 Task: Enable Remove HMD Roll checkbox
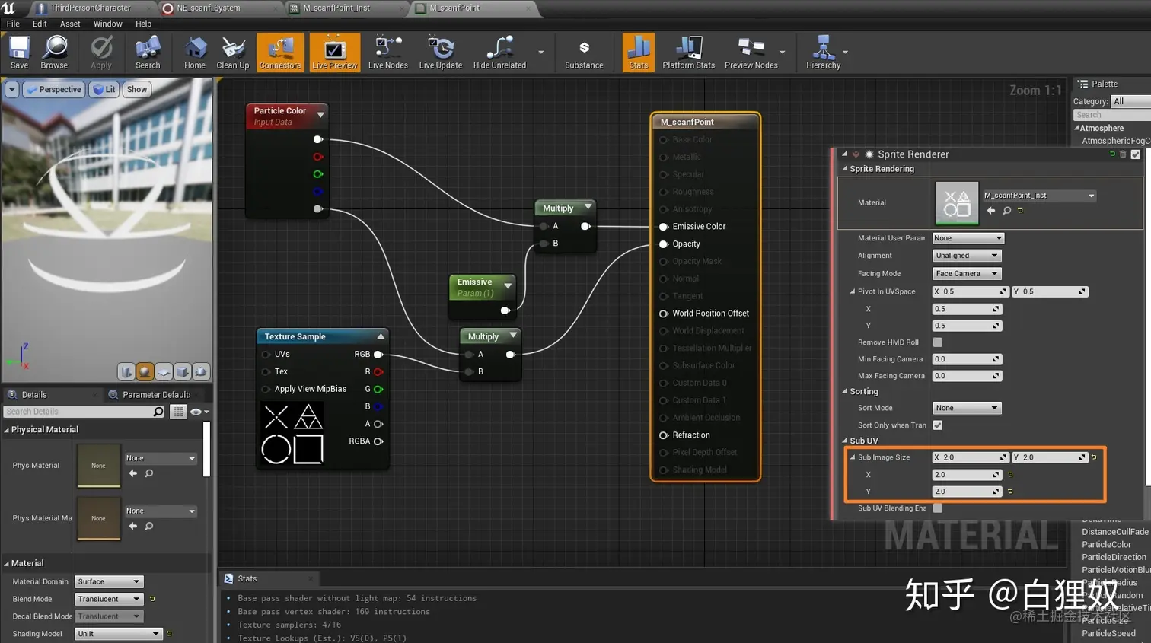coord(938,342)
